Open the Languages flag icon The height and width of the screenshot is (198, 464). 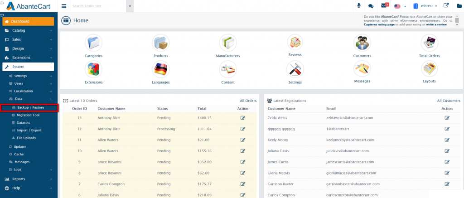click(161, 70)
